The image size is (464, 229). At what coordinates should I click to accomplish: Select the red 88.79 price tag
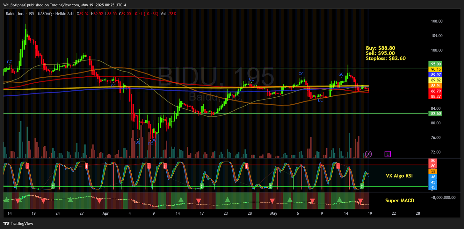pos(435,91)
